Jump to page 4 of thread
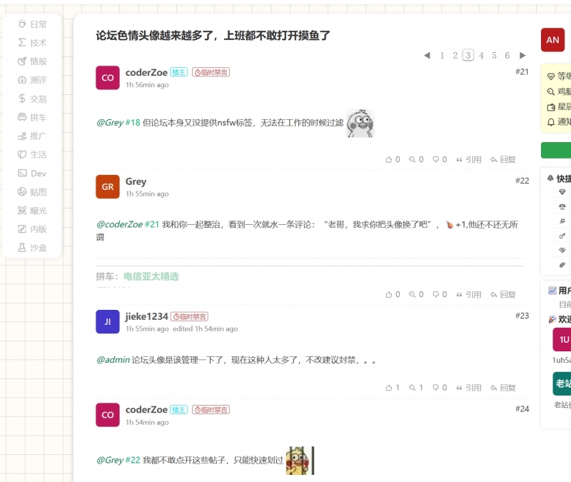The image size is (571, 482). (481, 56)
